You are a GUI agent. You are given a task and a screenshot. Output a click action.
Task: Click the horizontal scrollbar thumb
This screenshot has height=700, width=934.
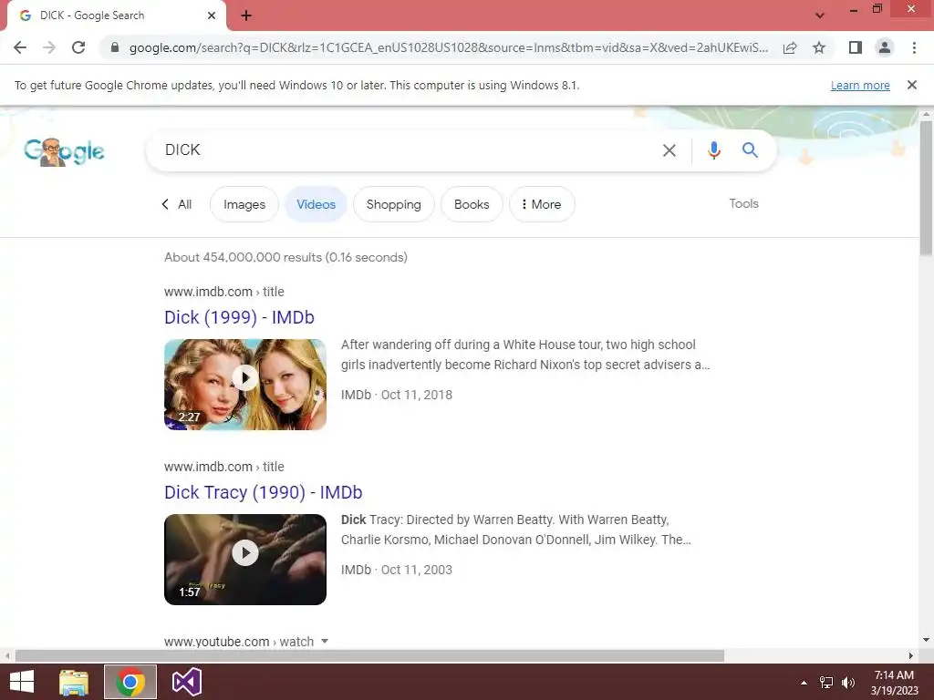369,656
